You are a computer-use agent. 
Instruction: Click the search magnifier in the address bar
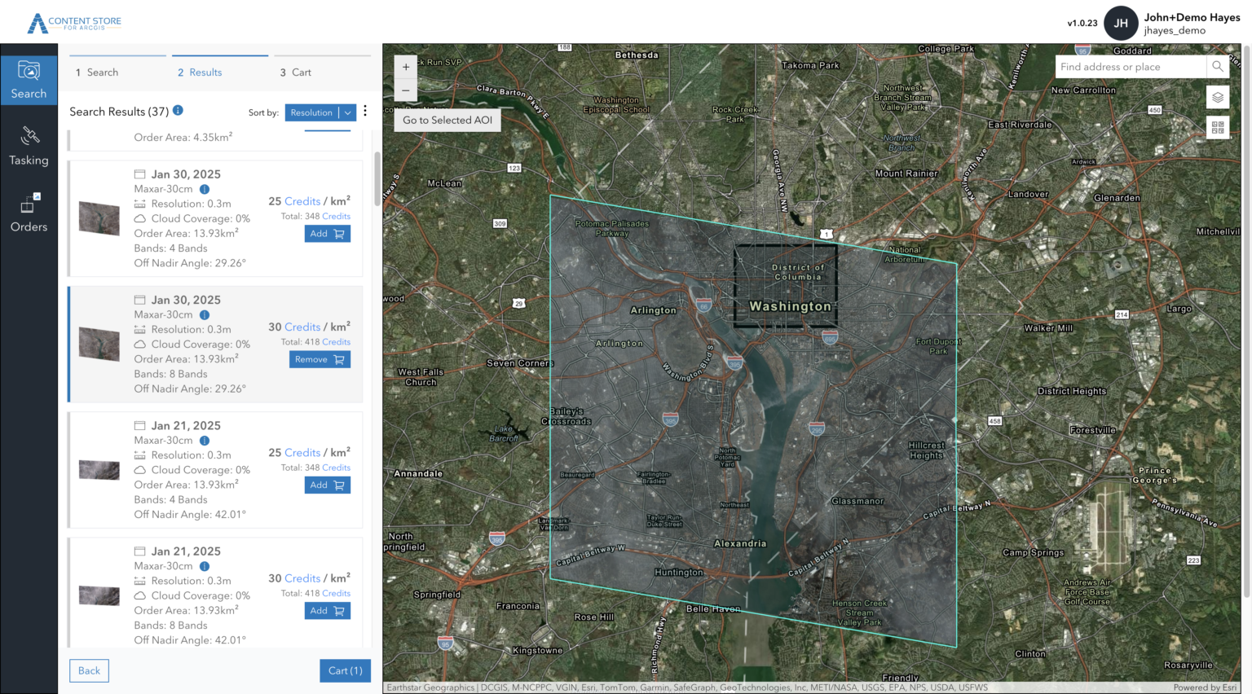(x=1218, y=67)
